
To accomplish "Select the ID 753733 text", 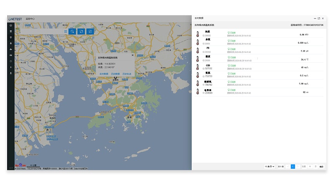I will [207, 76].
